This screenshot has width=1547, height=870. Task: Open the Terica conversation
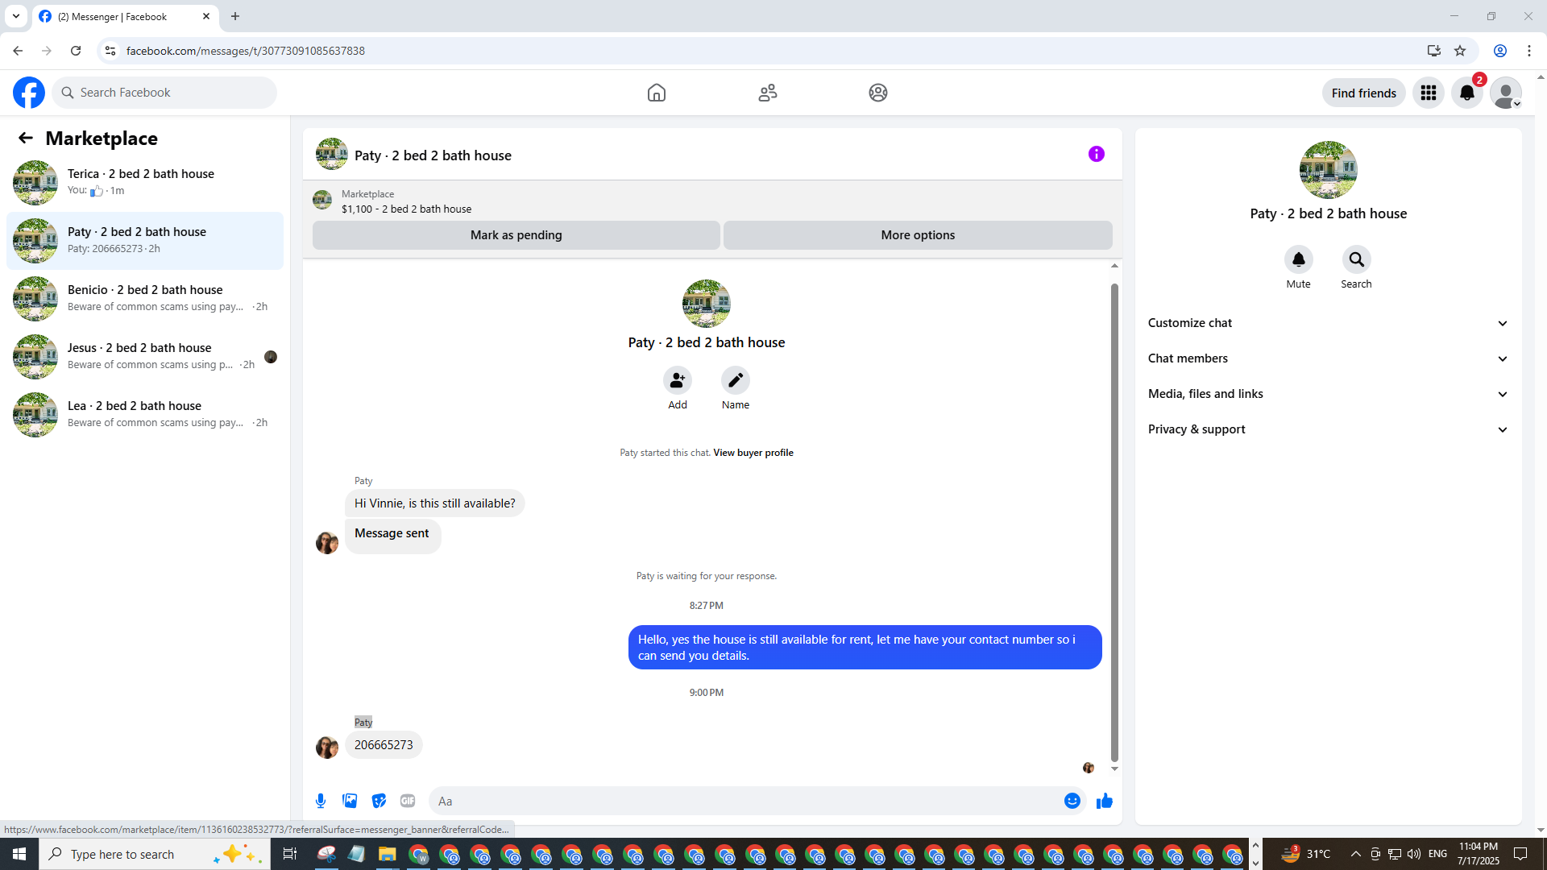pyautogui.click(x=145, y=182)
